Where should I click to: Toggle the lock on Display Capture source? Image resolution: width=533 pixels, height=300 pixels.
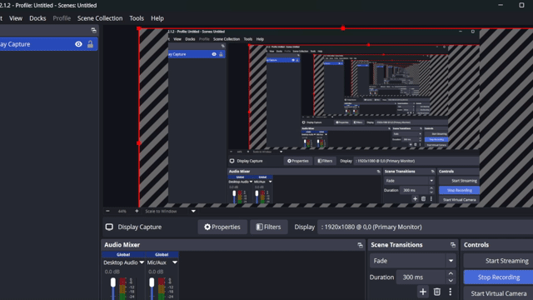pyautogui.click(x=90, y=44)
